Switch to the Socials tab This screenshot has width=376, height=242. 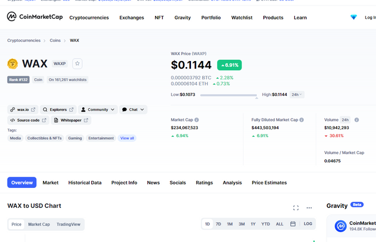(x=177, y=183)
